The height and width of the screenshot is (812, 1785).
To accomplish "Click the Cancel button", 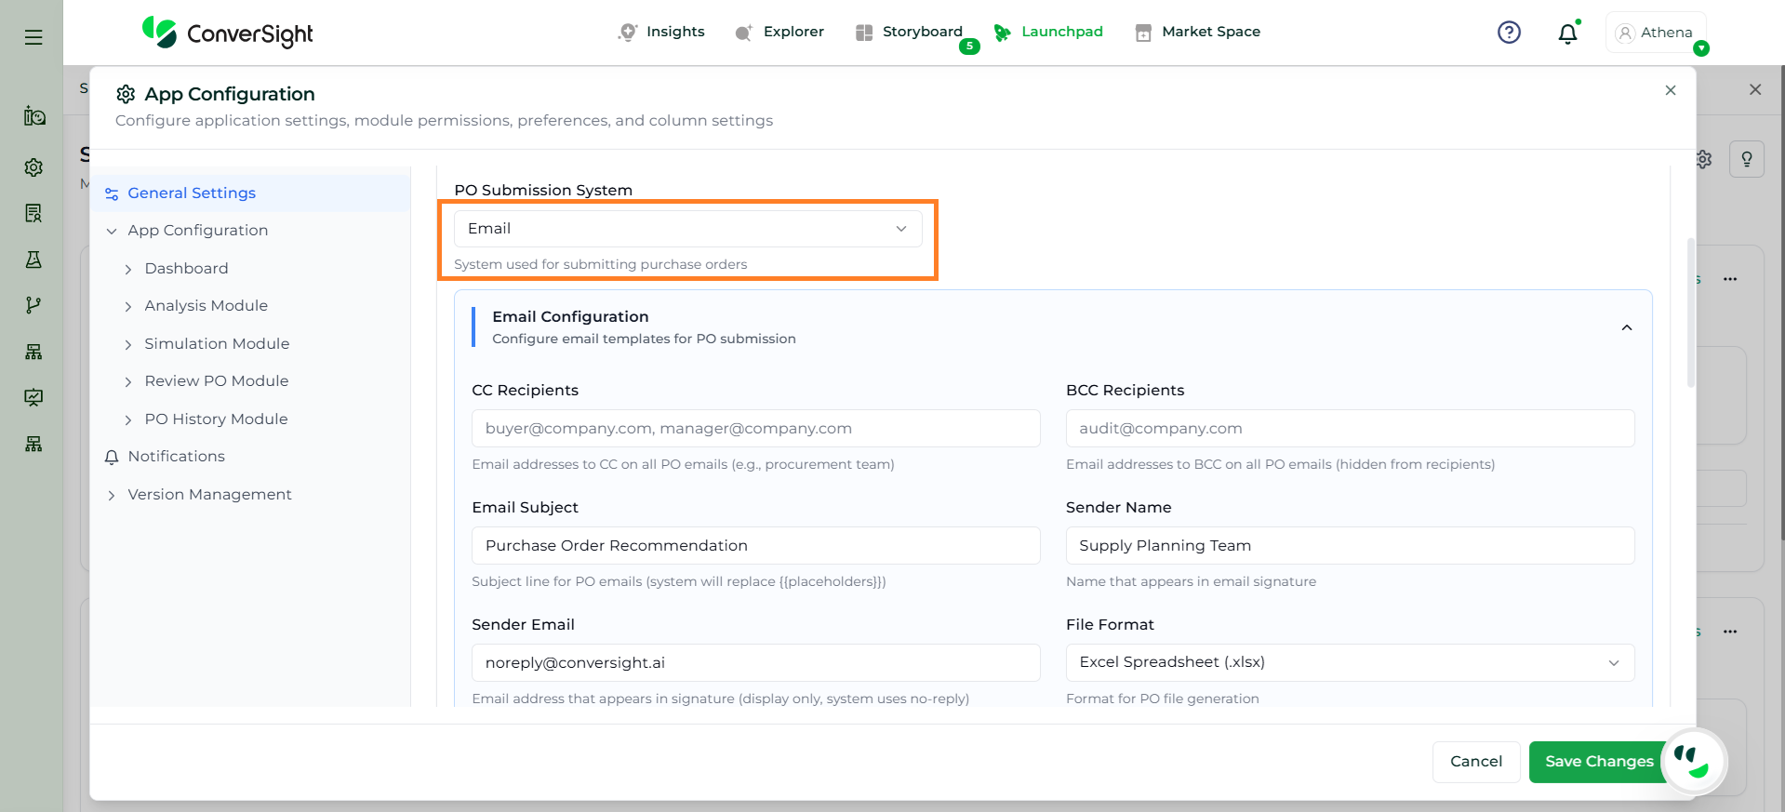I will (1475, 762).
